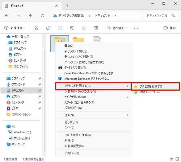Select コピー(C) in context menu
Viewport: 181px width, 162px height.
pyautogui.click(x=94, y=128)
